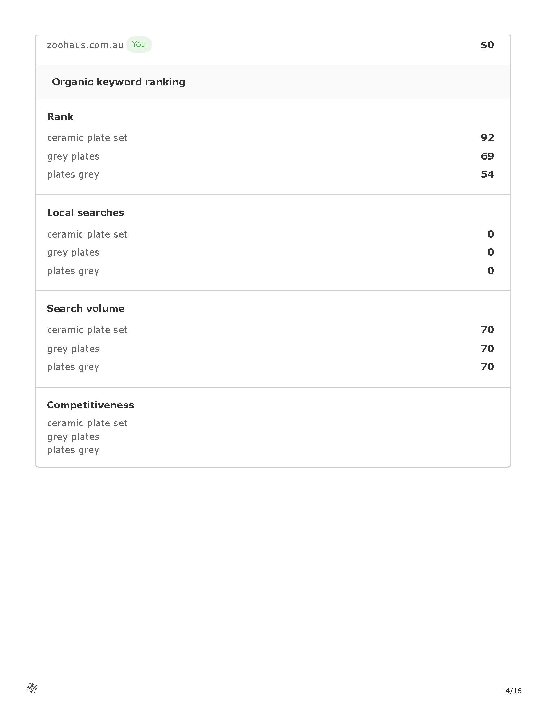Click the rank value 92
This screenshot has height=708, width=547.
coord(487,137)
